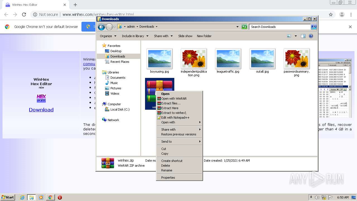Click the Explorer Forward arrow button

tap(109, 27)
